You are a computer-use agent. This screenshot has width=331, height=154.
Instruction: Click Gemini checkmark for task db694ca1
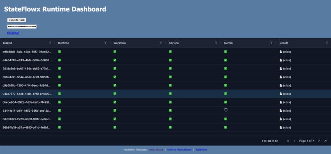point(225,77)
